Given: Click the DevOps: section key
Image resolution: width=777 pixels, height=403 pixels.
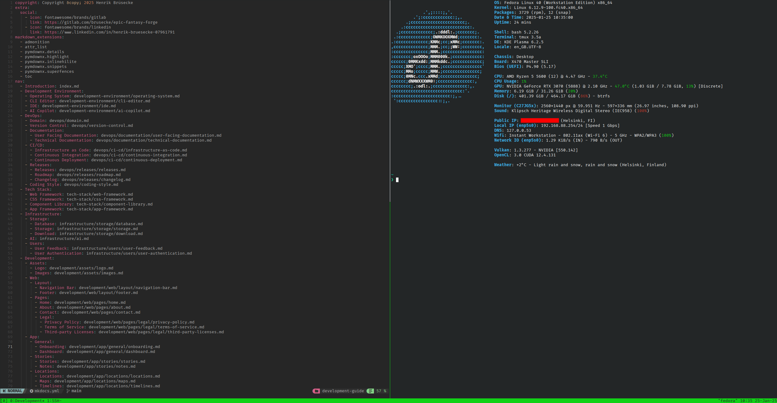Looking at the screenshot, I should [33, 116].
